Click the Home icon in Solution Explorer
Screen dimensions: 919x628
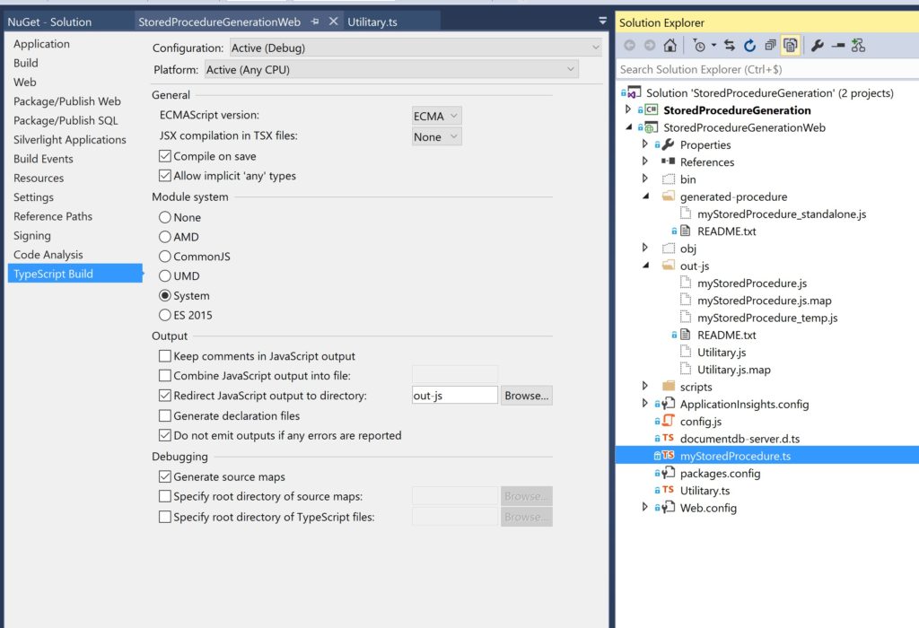pyautogui.click(x=670, y=45)
